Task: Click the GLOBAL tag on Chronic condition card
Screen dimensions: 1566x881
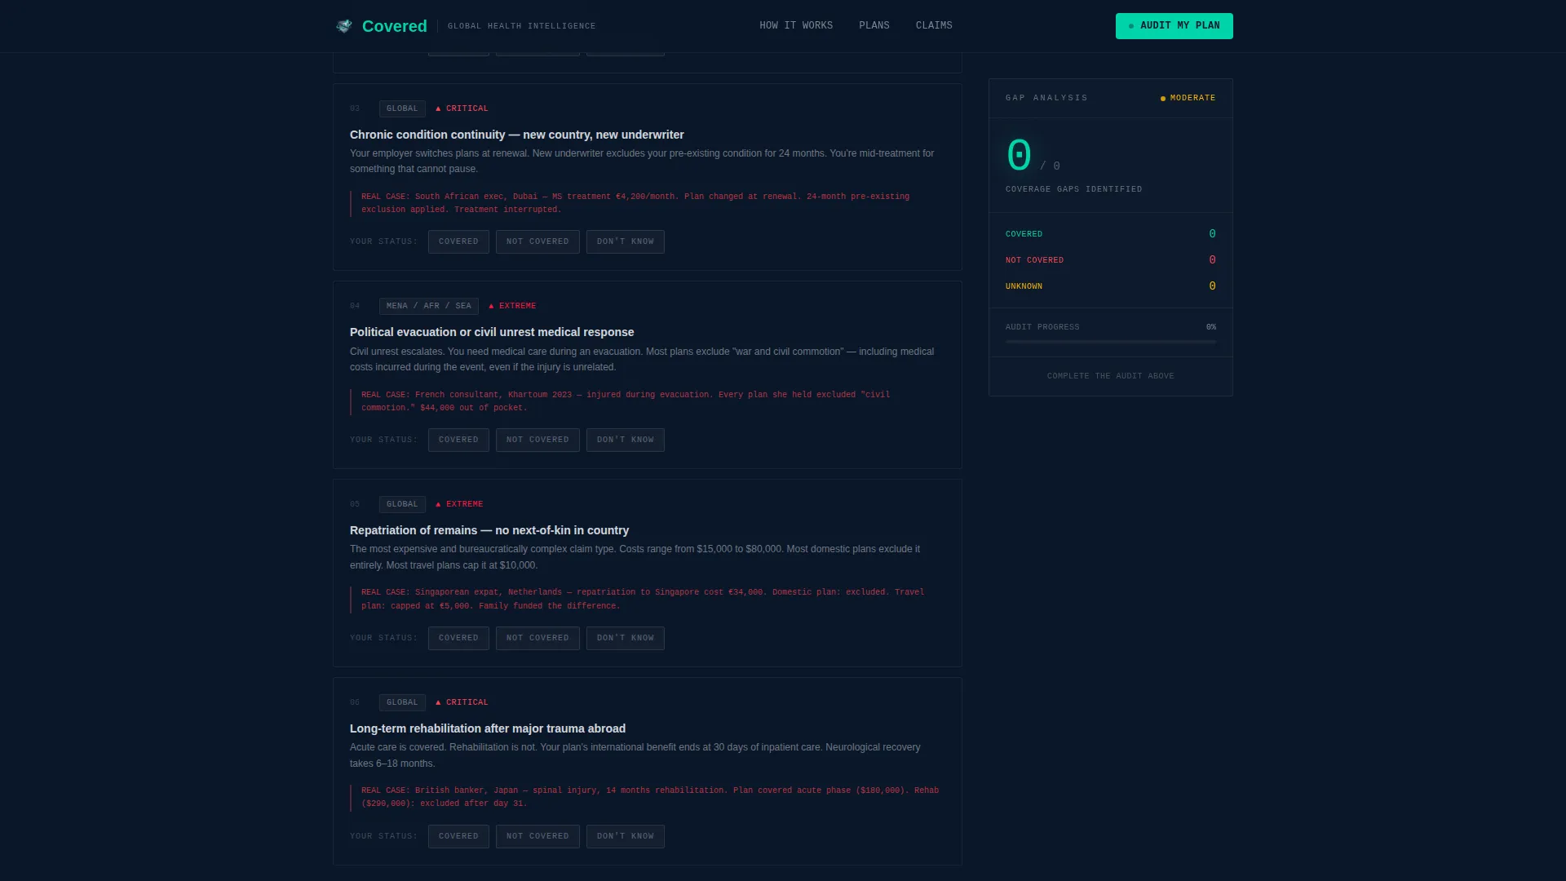Action: click(x=402, y=108)
